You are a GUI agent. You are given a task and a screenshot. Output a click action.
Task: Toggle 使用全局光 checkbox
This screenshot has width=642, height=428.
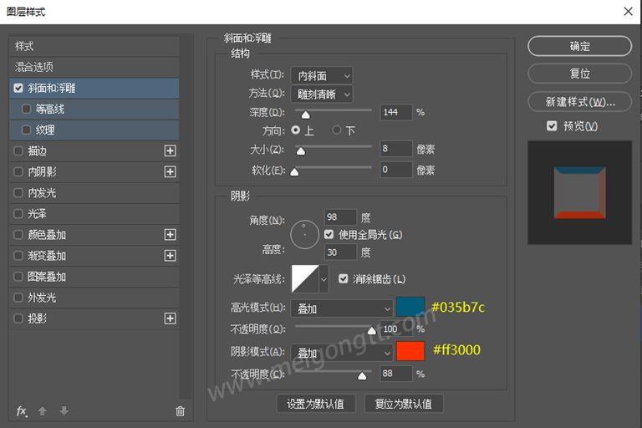tap(329, 234)
